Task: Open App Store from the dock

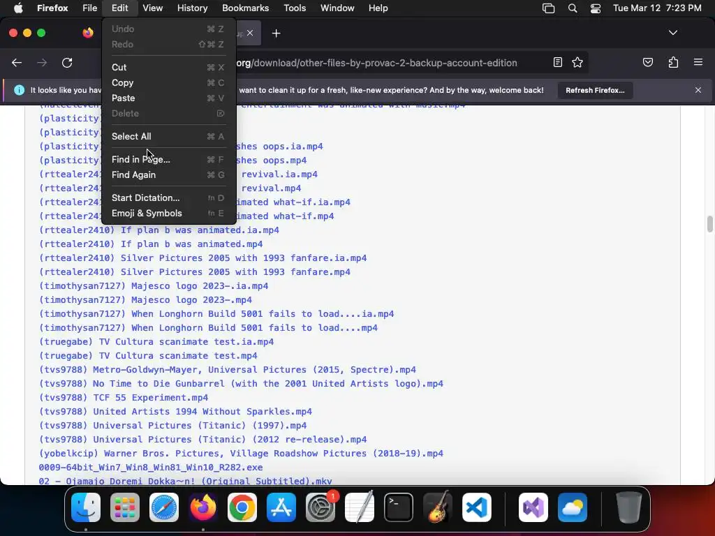Action: [281, 507]
